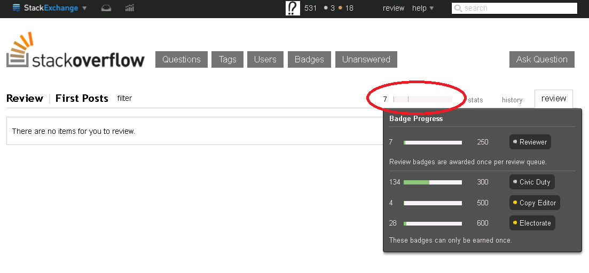
Task: Focus the search input field
Action: point(514,8)
